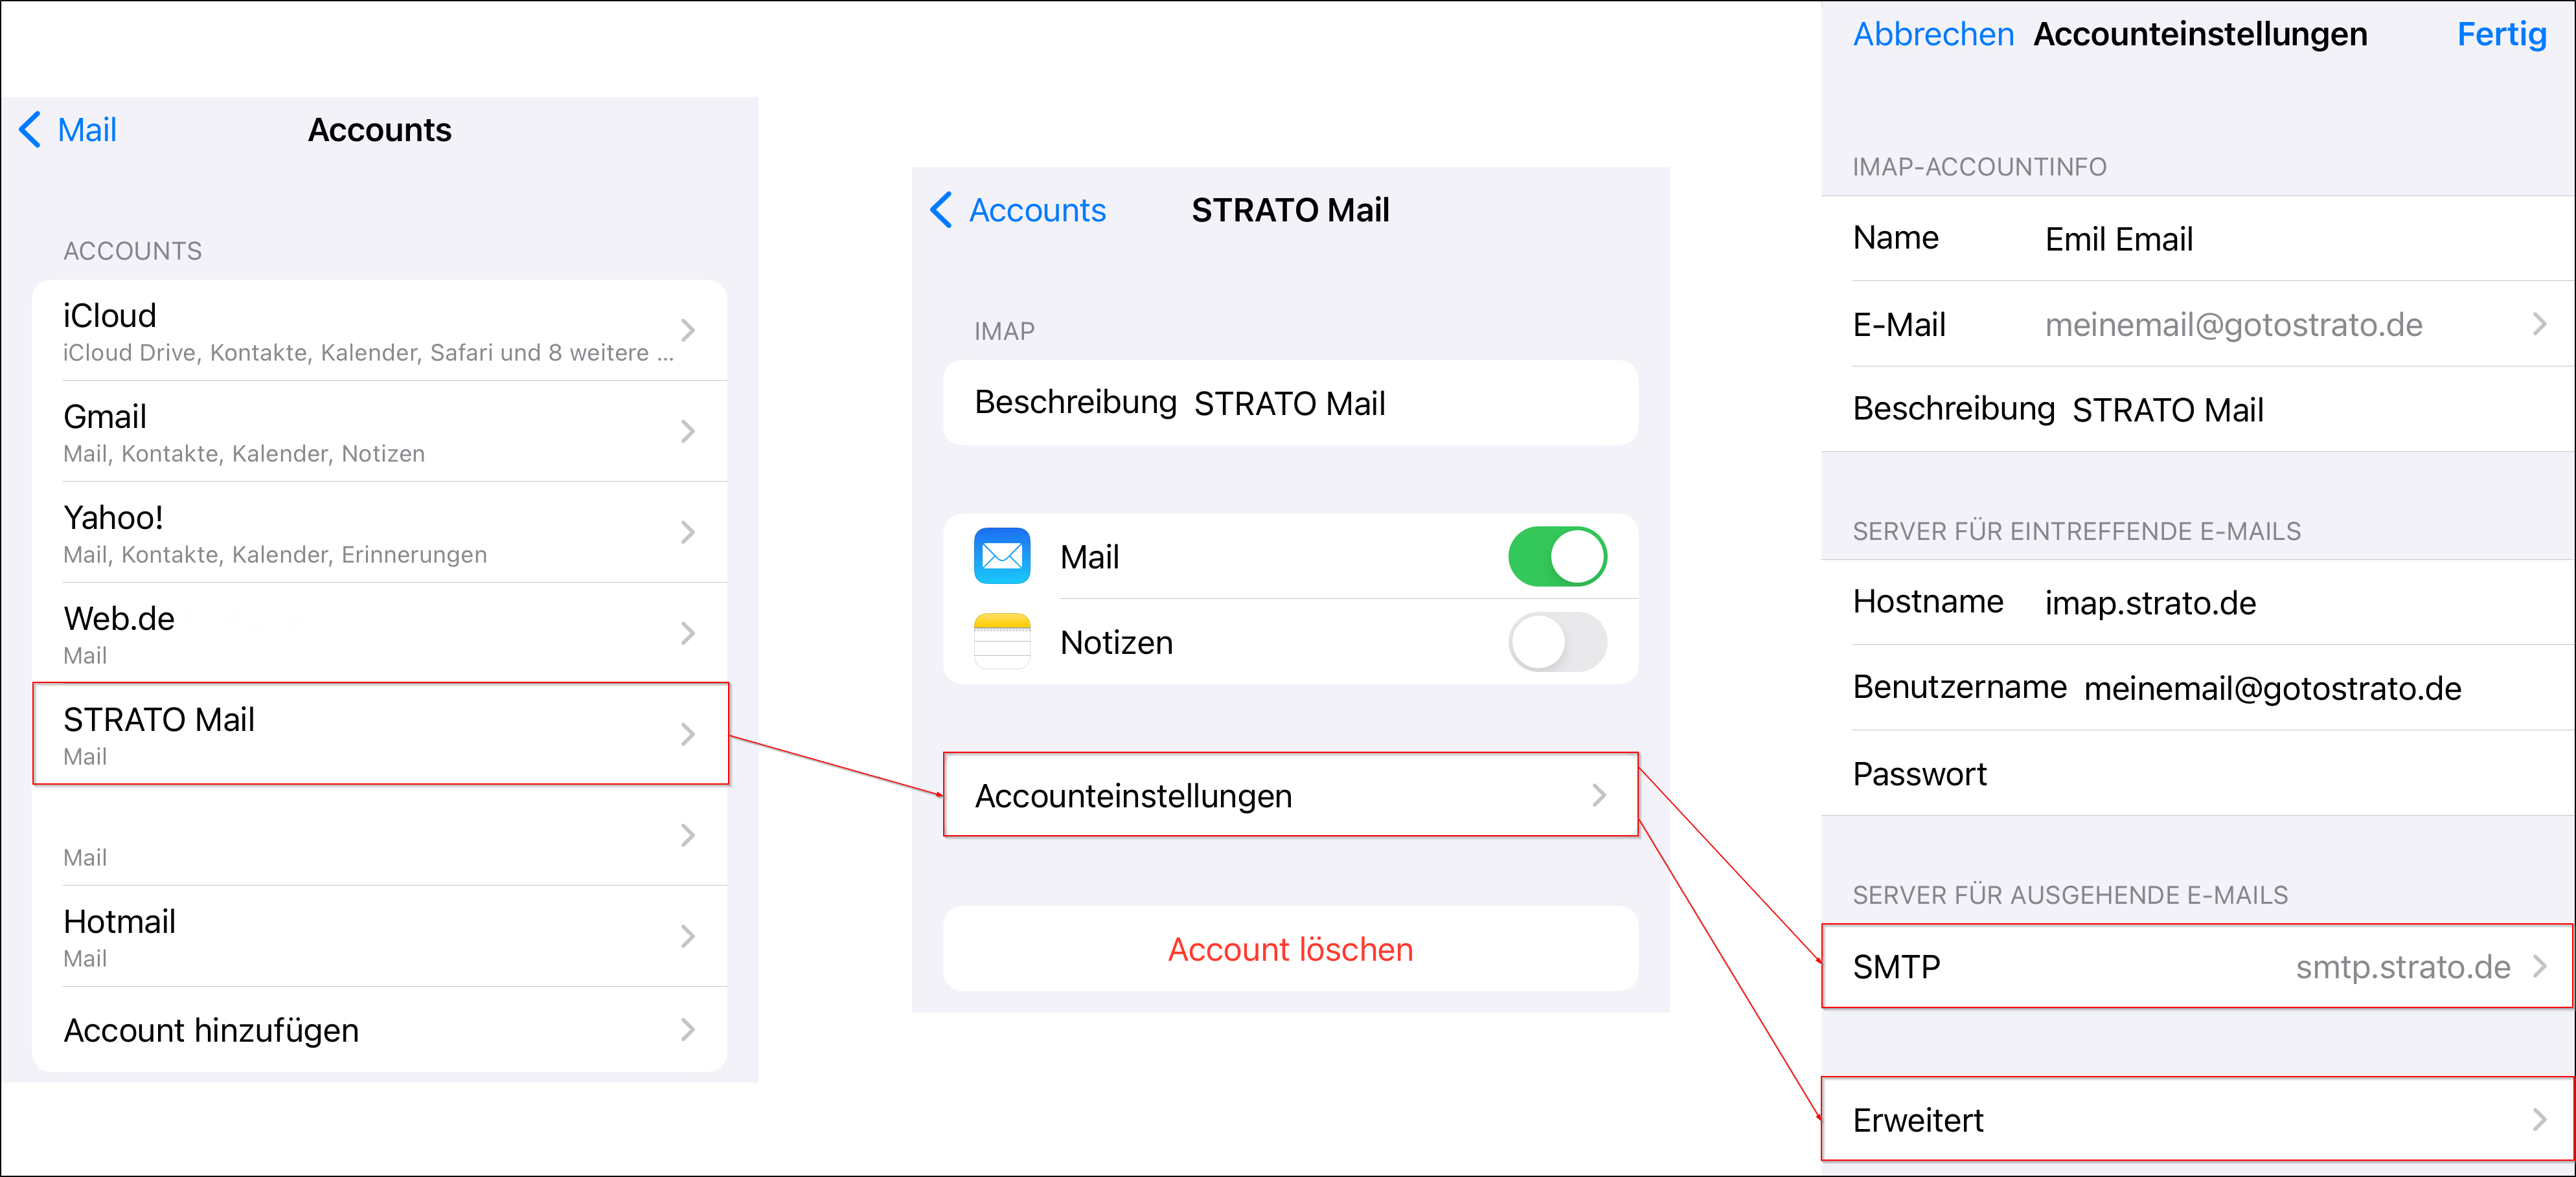2576x1177 pixels.
Task: Click the back chevron next to Accounts
Action: [x=941, y=210]
